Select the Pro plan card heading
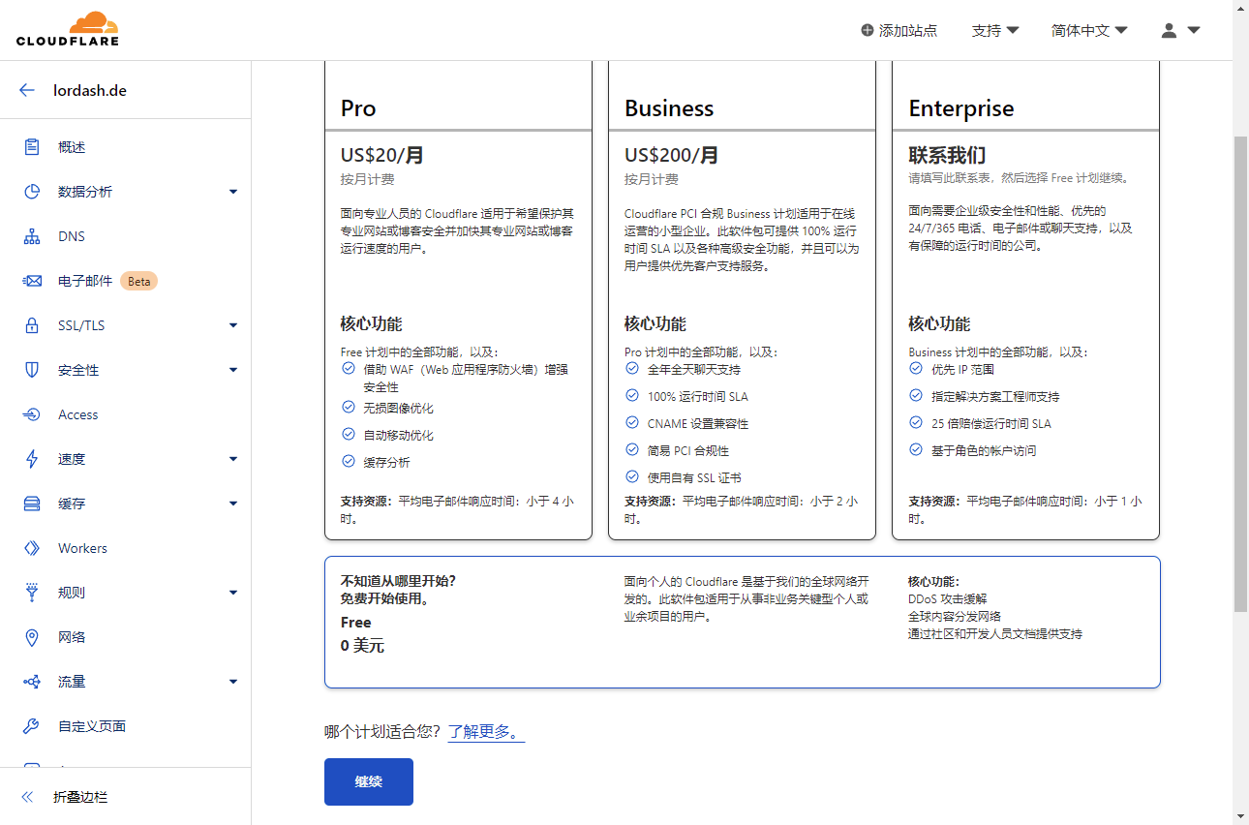1249x825 pixels. (x=358, y=108)
